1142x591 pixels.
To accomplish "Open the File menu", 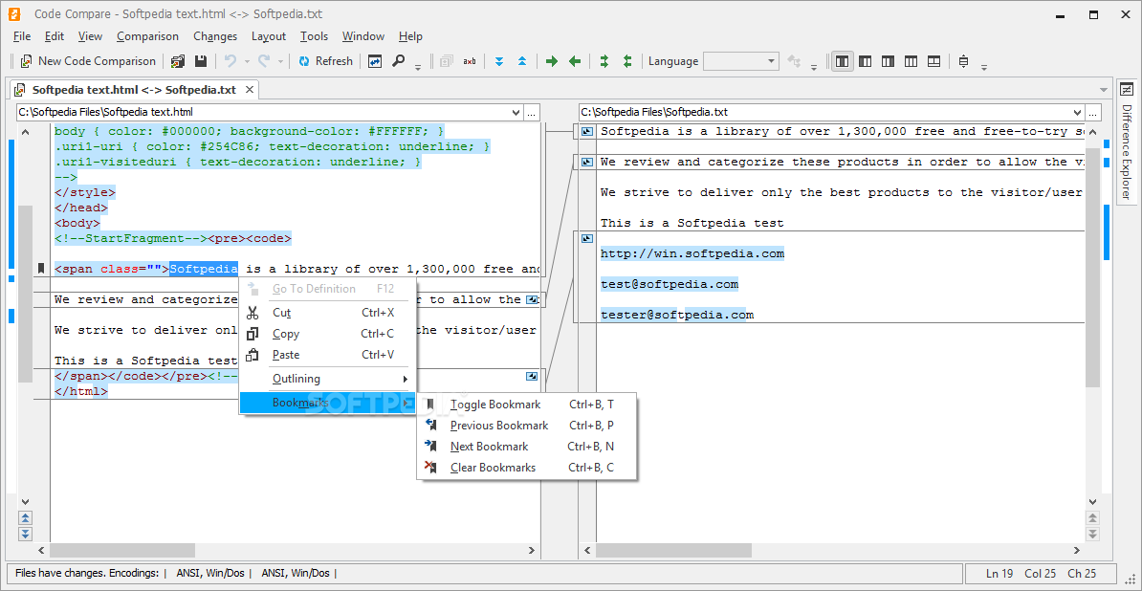I will point(22,36).
